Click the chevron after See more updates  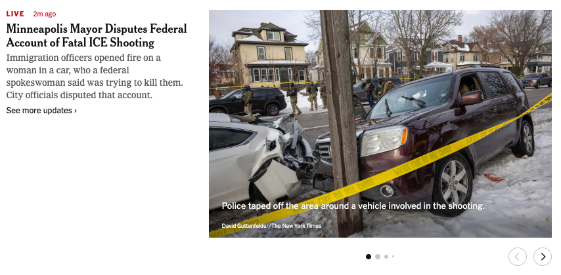[x=76, y=111]
